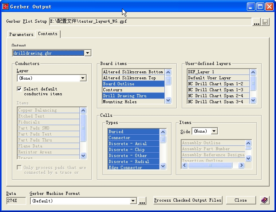Click Process Checked Output Files button

(187, 200)
